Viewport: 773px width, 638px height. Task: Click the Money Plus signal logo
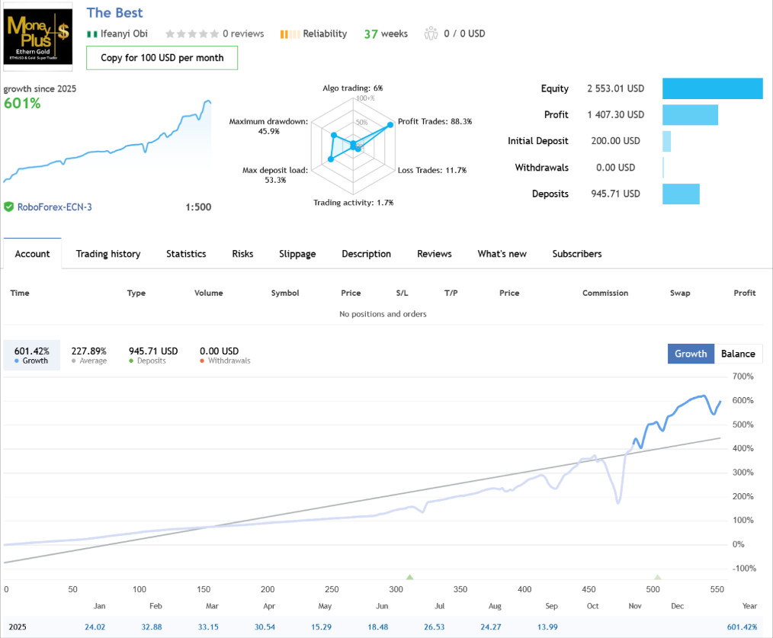[x=38, y=34]
